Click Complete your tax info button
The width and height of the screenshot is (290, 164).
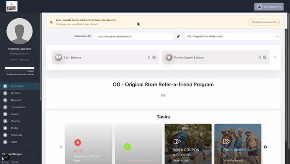coord(264,22)
